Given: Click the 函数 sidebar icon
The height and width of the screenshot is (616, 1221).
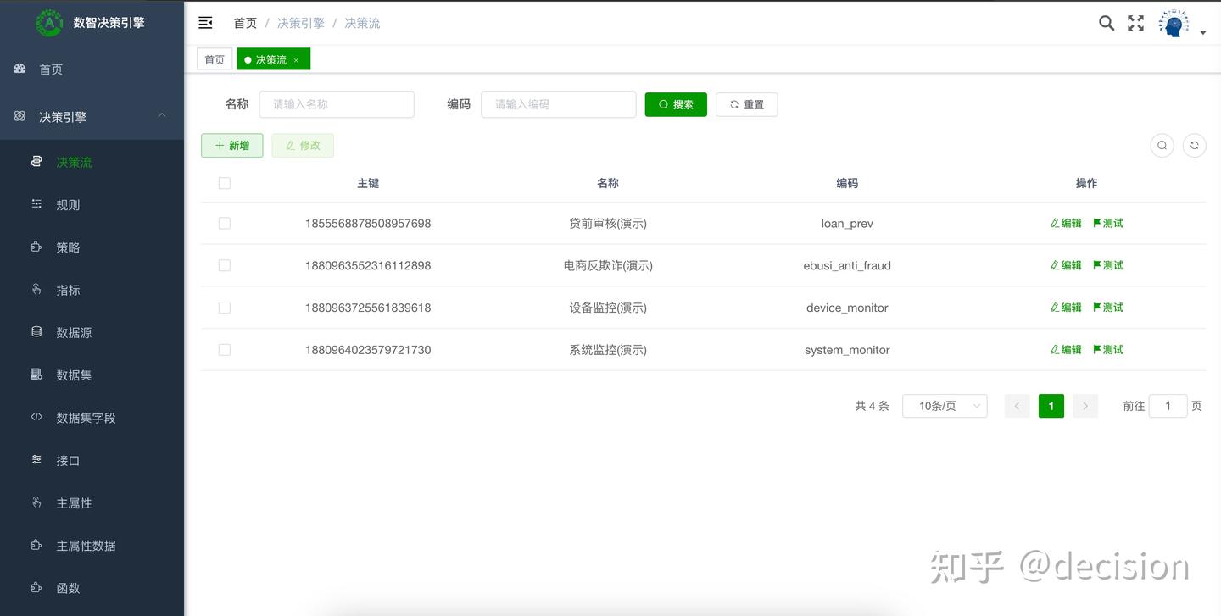Looking at the screenshot, I should click(35, 587).
